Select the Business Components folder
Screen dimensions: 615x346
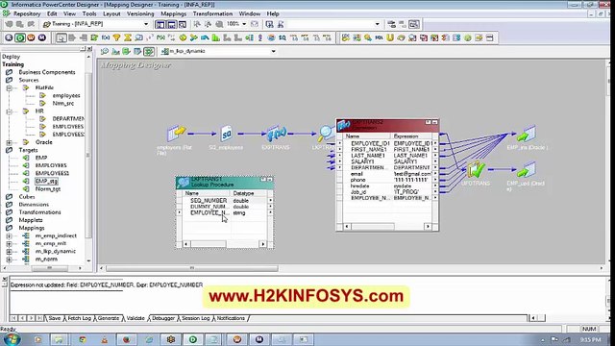47,72
